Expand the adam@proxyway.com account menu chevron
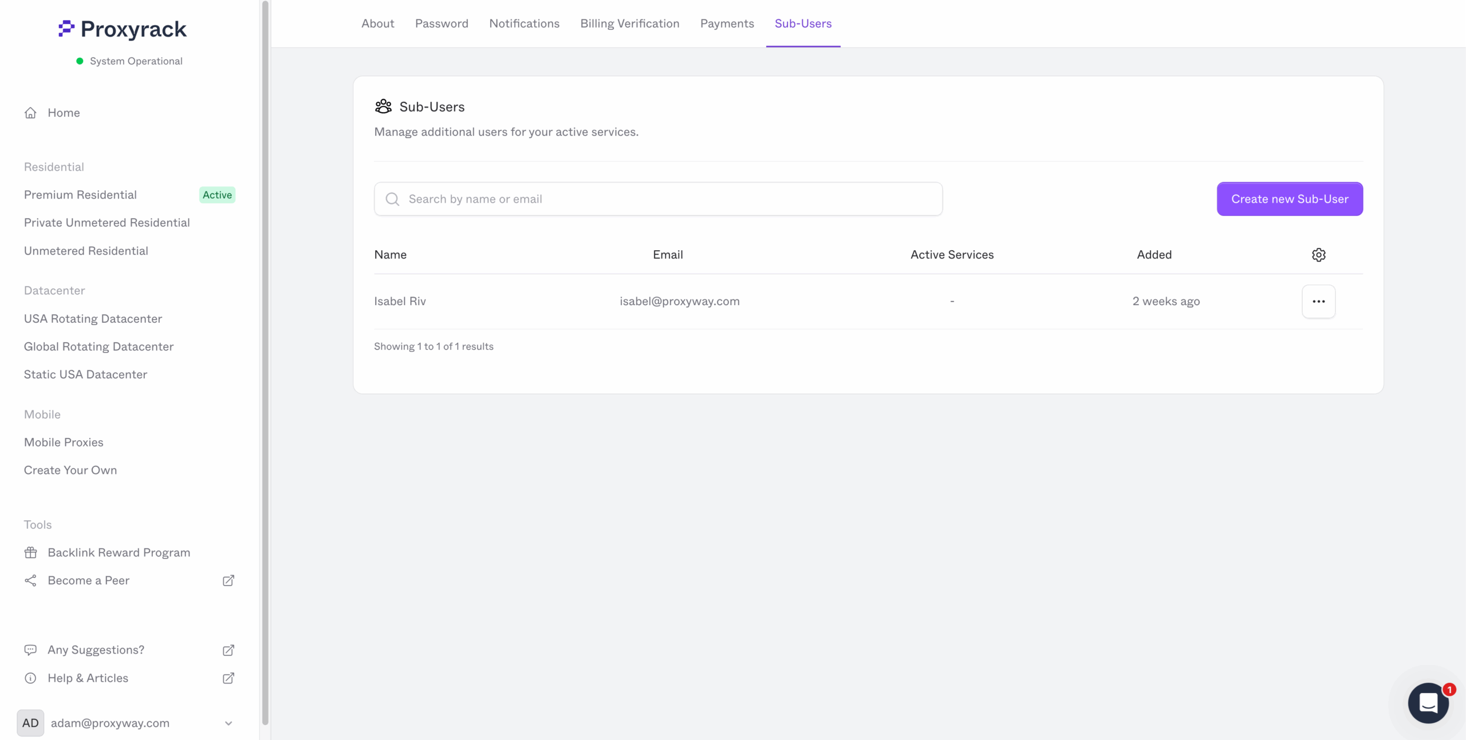 pos(228,723)
